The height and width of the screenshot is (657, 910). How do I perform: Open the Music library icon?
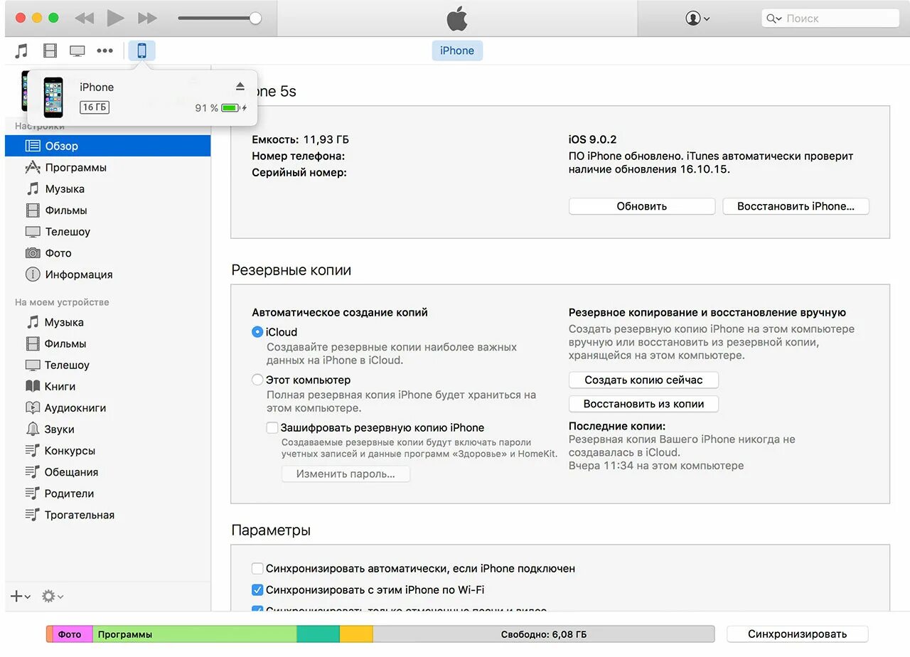22,50
